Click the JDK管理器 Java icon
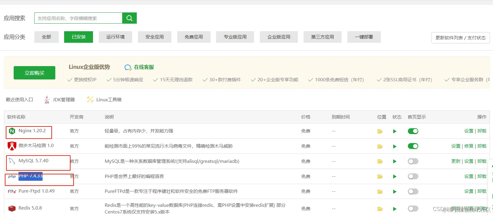This screenshot has height=215, width=493. click(x=47, y=100)
